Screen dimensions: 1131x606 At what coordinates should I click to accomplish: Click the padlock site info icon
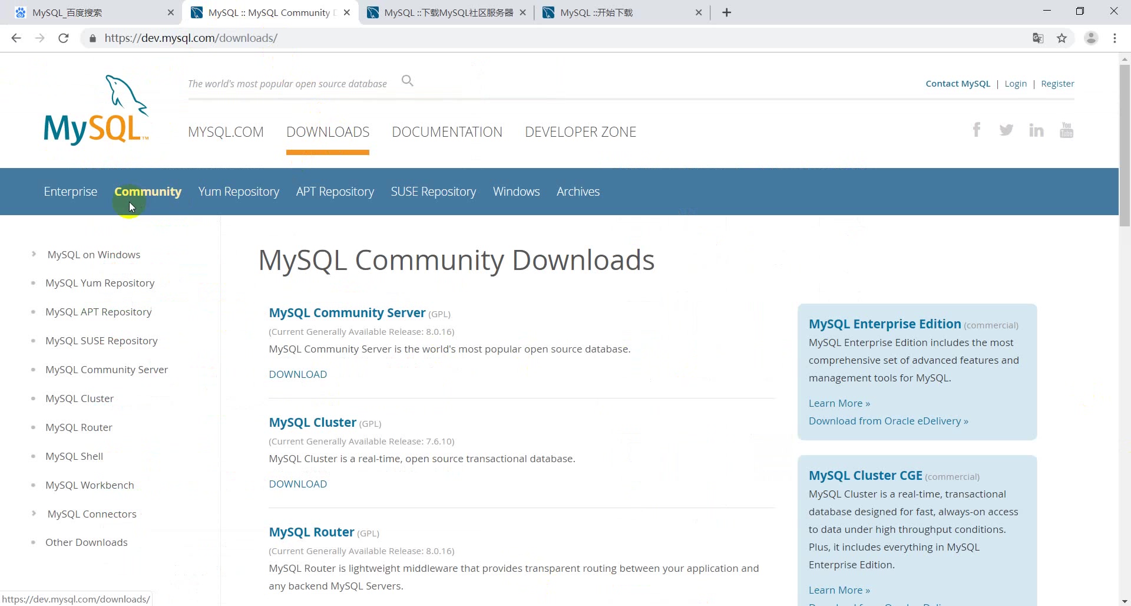(92, 38)
